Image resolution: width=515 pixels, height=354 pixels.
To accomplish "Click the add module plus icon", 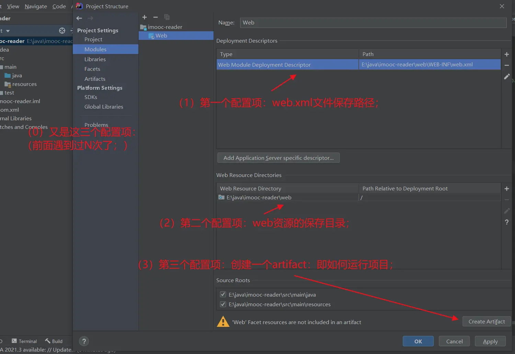I will tap(145, 17).
